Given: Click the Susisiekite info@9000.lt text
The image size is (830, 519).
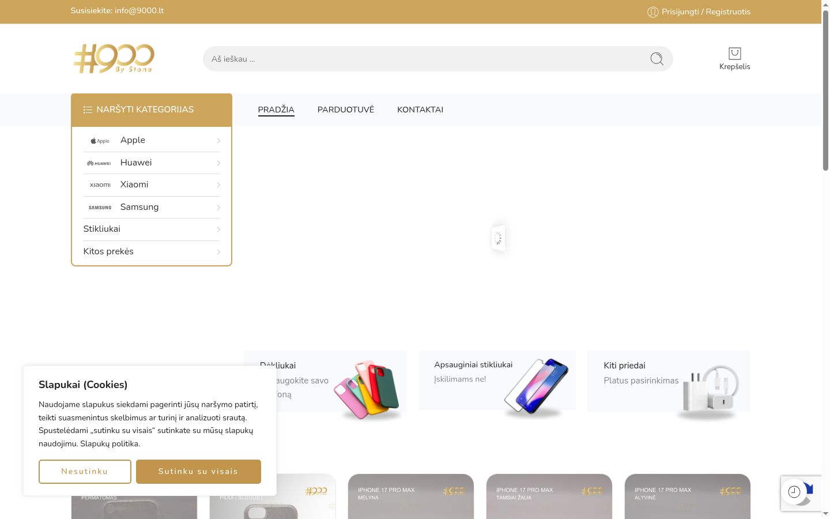Looking at the screenshot, I should click(117, 10).
